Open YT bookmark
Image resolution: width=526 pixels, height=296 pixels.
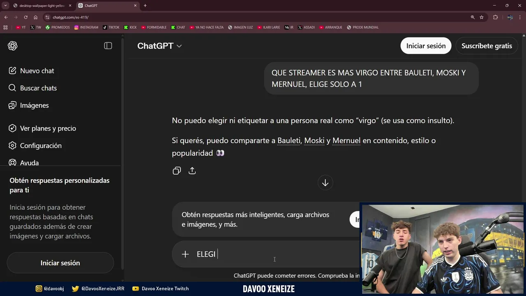point(21,28)
